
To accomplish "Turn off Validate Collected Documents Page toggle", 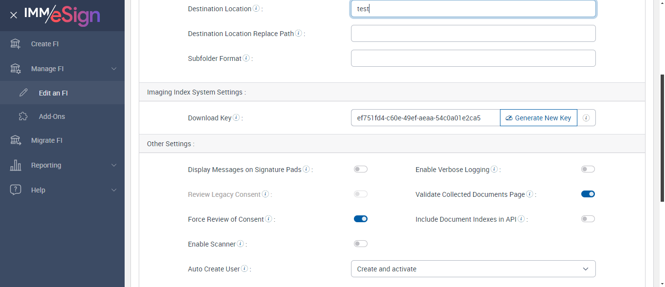I will click(x=588, y=194).
